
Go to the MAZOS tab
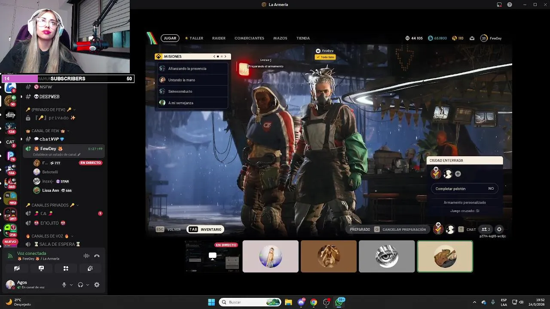[x=280, y=38]
